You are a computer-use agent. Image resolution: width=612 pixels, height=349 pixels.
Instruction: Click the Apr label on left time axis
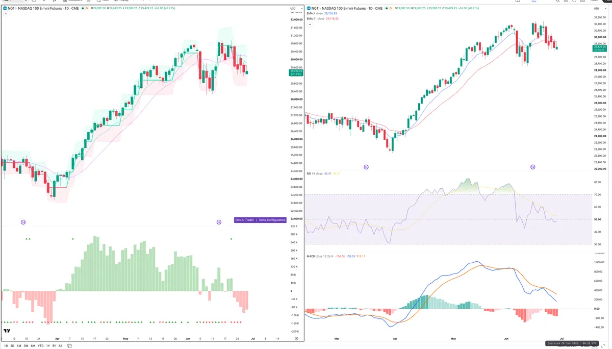tap(57, 338)
